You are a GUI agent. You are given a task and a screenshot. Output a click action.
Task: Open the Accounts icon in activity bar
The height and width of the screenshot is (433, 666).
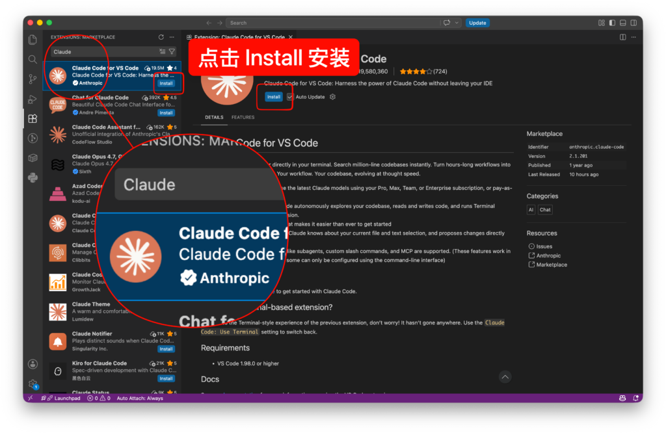click(x=33, y=364)
